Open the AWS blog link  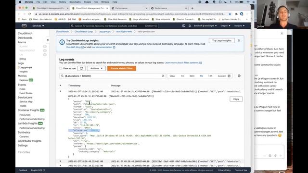[x=75, y=47]
